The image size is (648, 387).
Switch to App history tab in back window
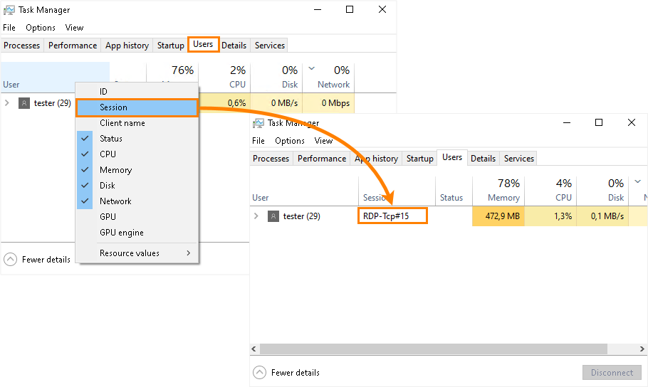tap(127, 46)
